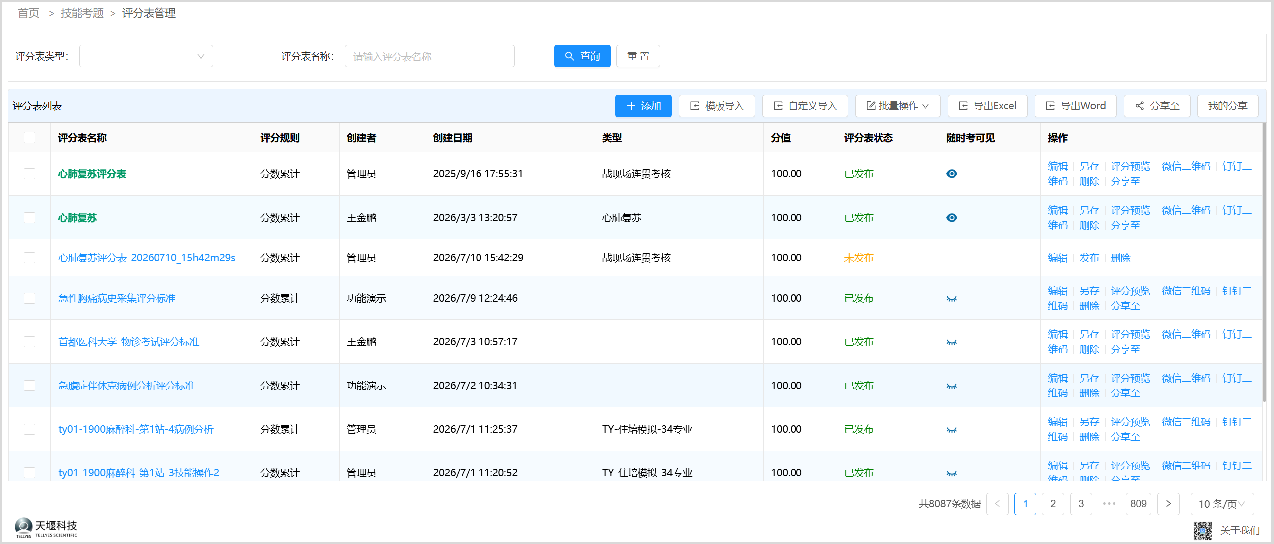Toggle hidden-eye icon for 急性胸痛病史采集评分标准
Viewport: 1274px width, 544px height.
[952, 299]
